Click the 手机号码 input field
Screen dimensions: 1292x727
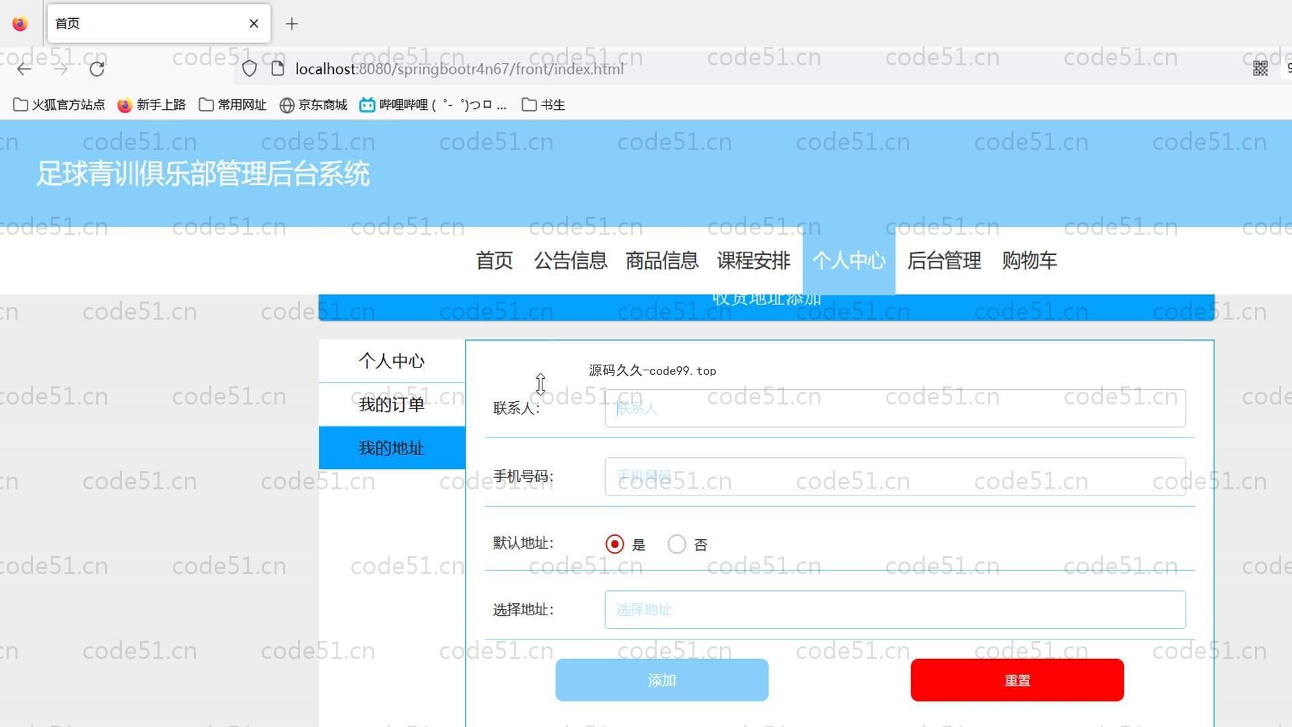[895, 477]
